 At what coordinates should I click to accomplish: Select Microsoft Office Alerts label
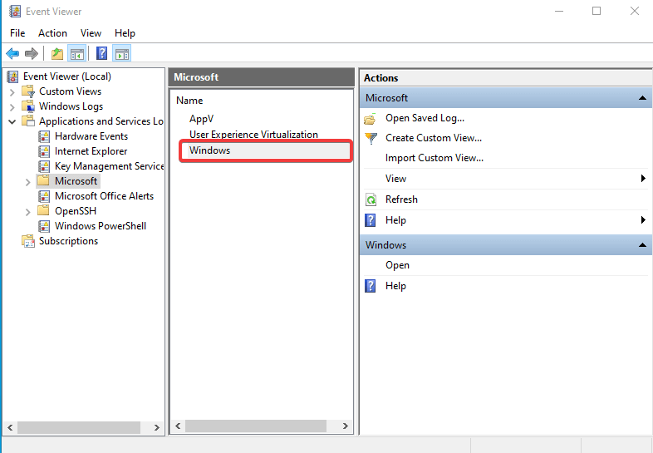tap(104, 196)
